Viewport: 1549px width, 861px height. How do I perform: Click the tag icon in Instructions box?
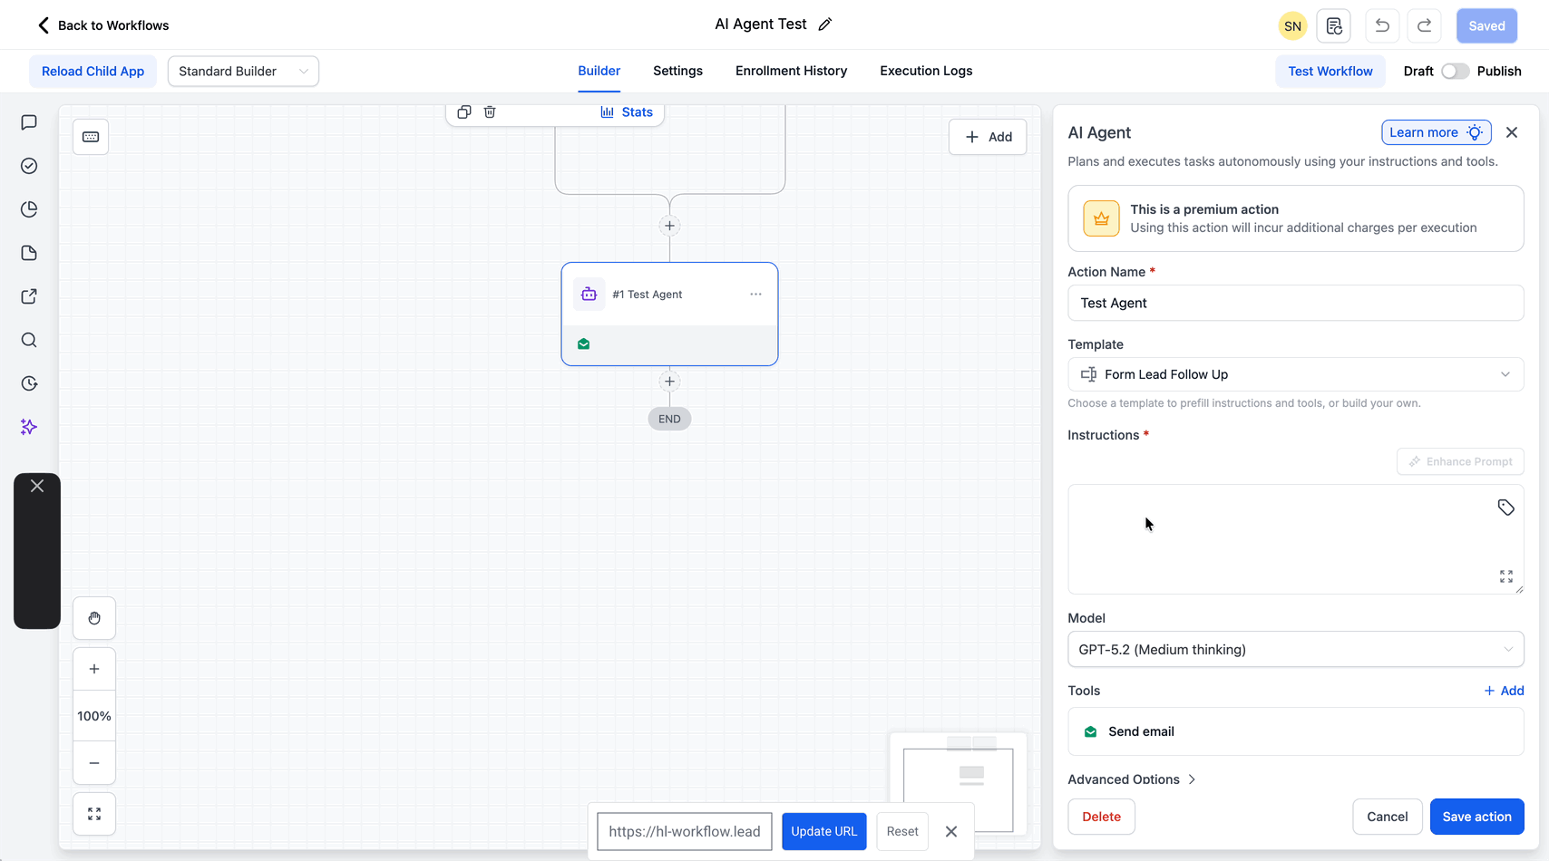click(1505, 508)
